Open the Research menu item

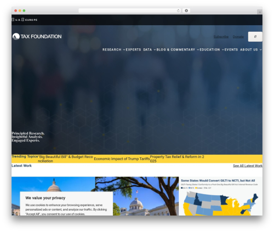coord(112,50)
